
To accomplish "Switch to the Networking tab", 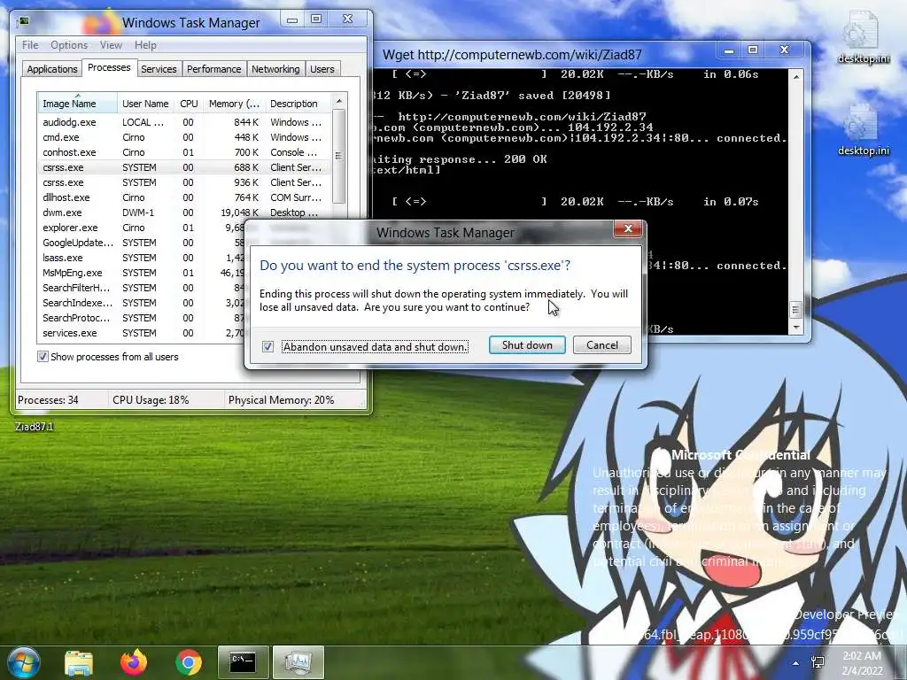I will click(275, 69).
